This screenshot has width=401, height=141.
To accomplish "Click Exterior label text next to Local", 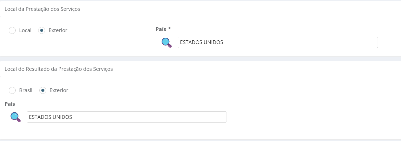I will pos(58,30).
